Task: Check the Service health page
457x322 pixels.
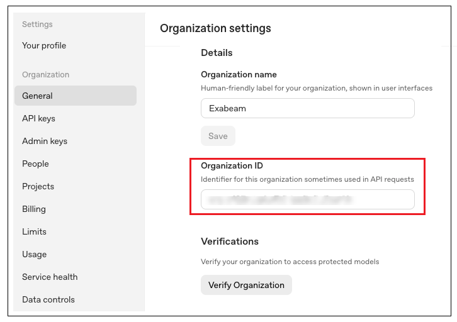Action: (50, 277)
